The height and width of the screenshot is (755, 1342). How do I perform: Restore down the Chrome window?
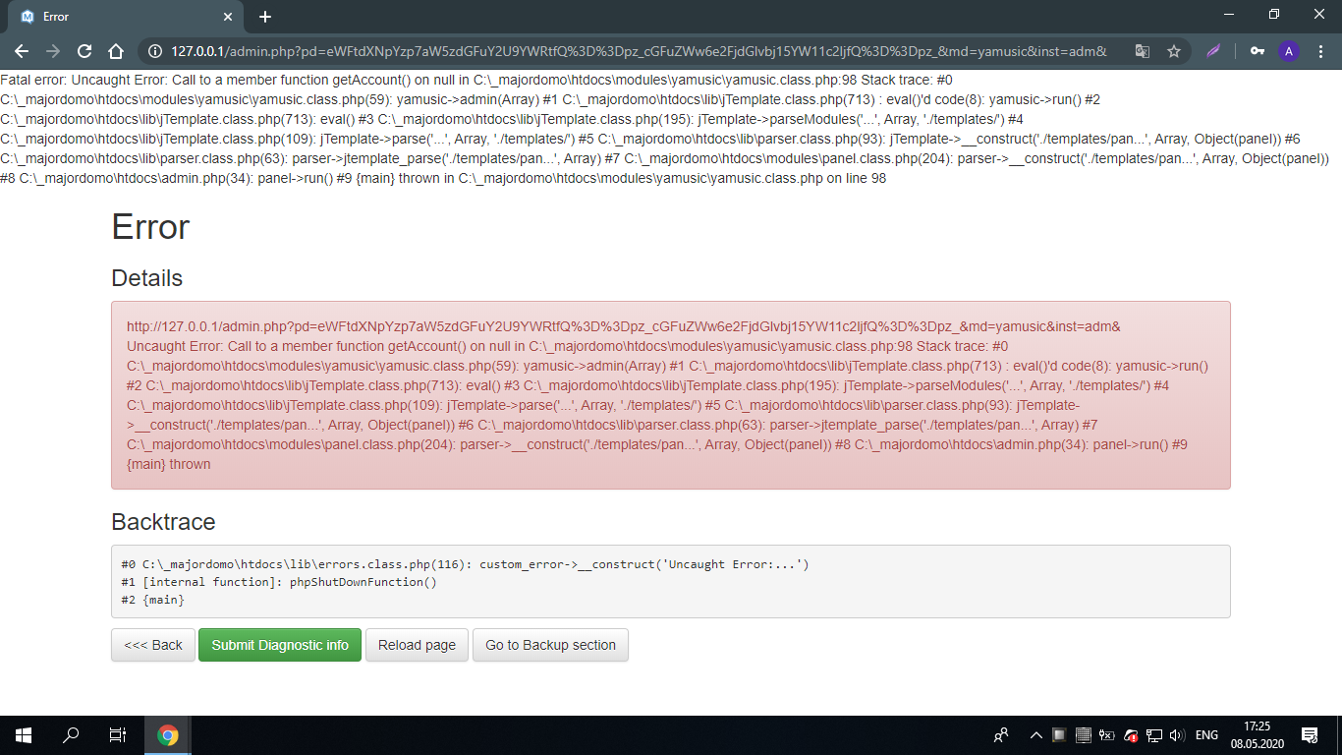click(1274, 15)
